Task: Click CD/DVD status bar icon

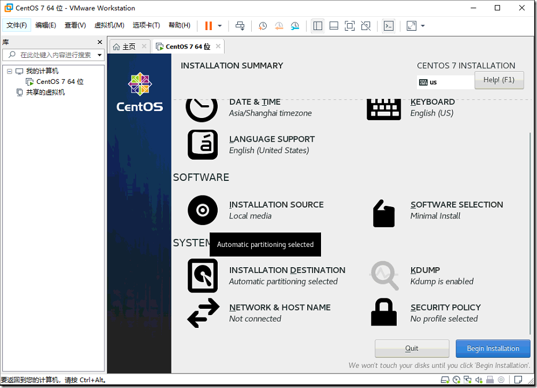Action: tap(456, 380)
